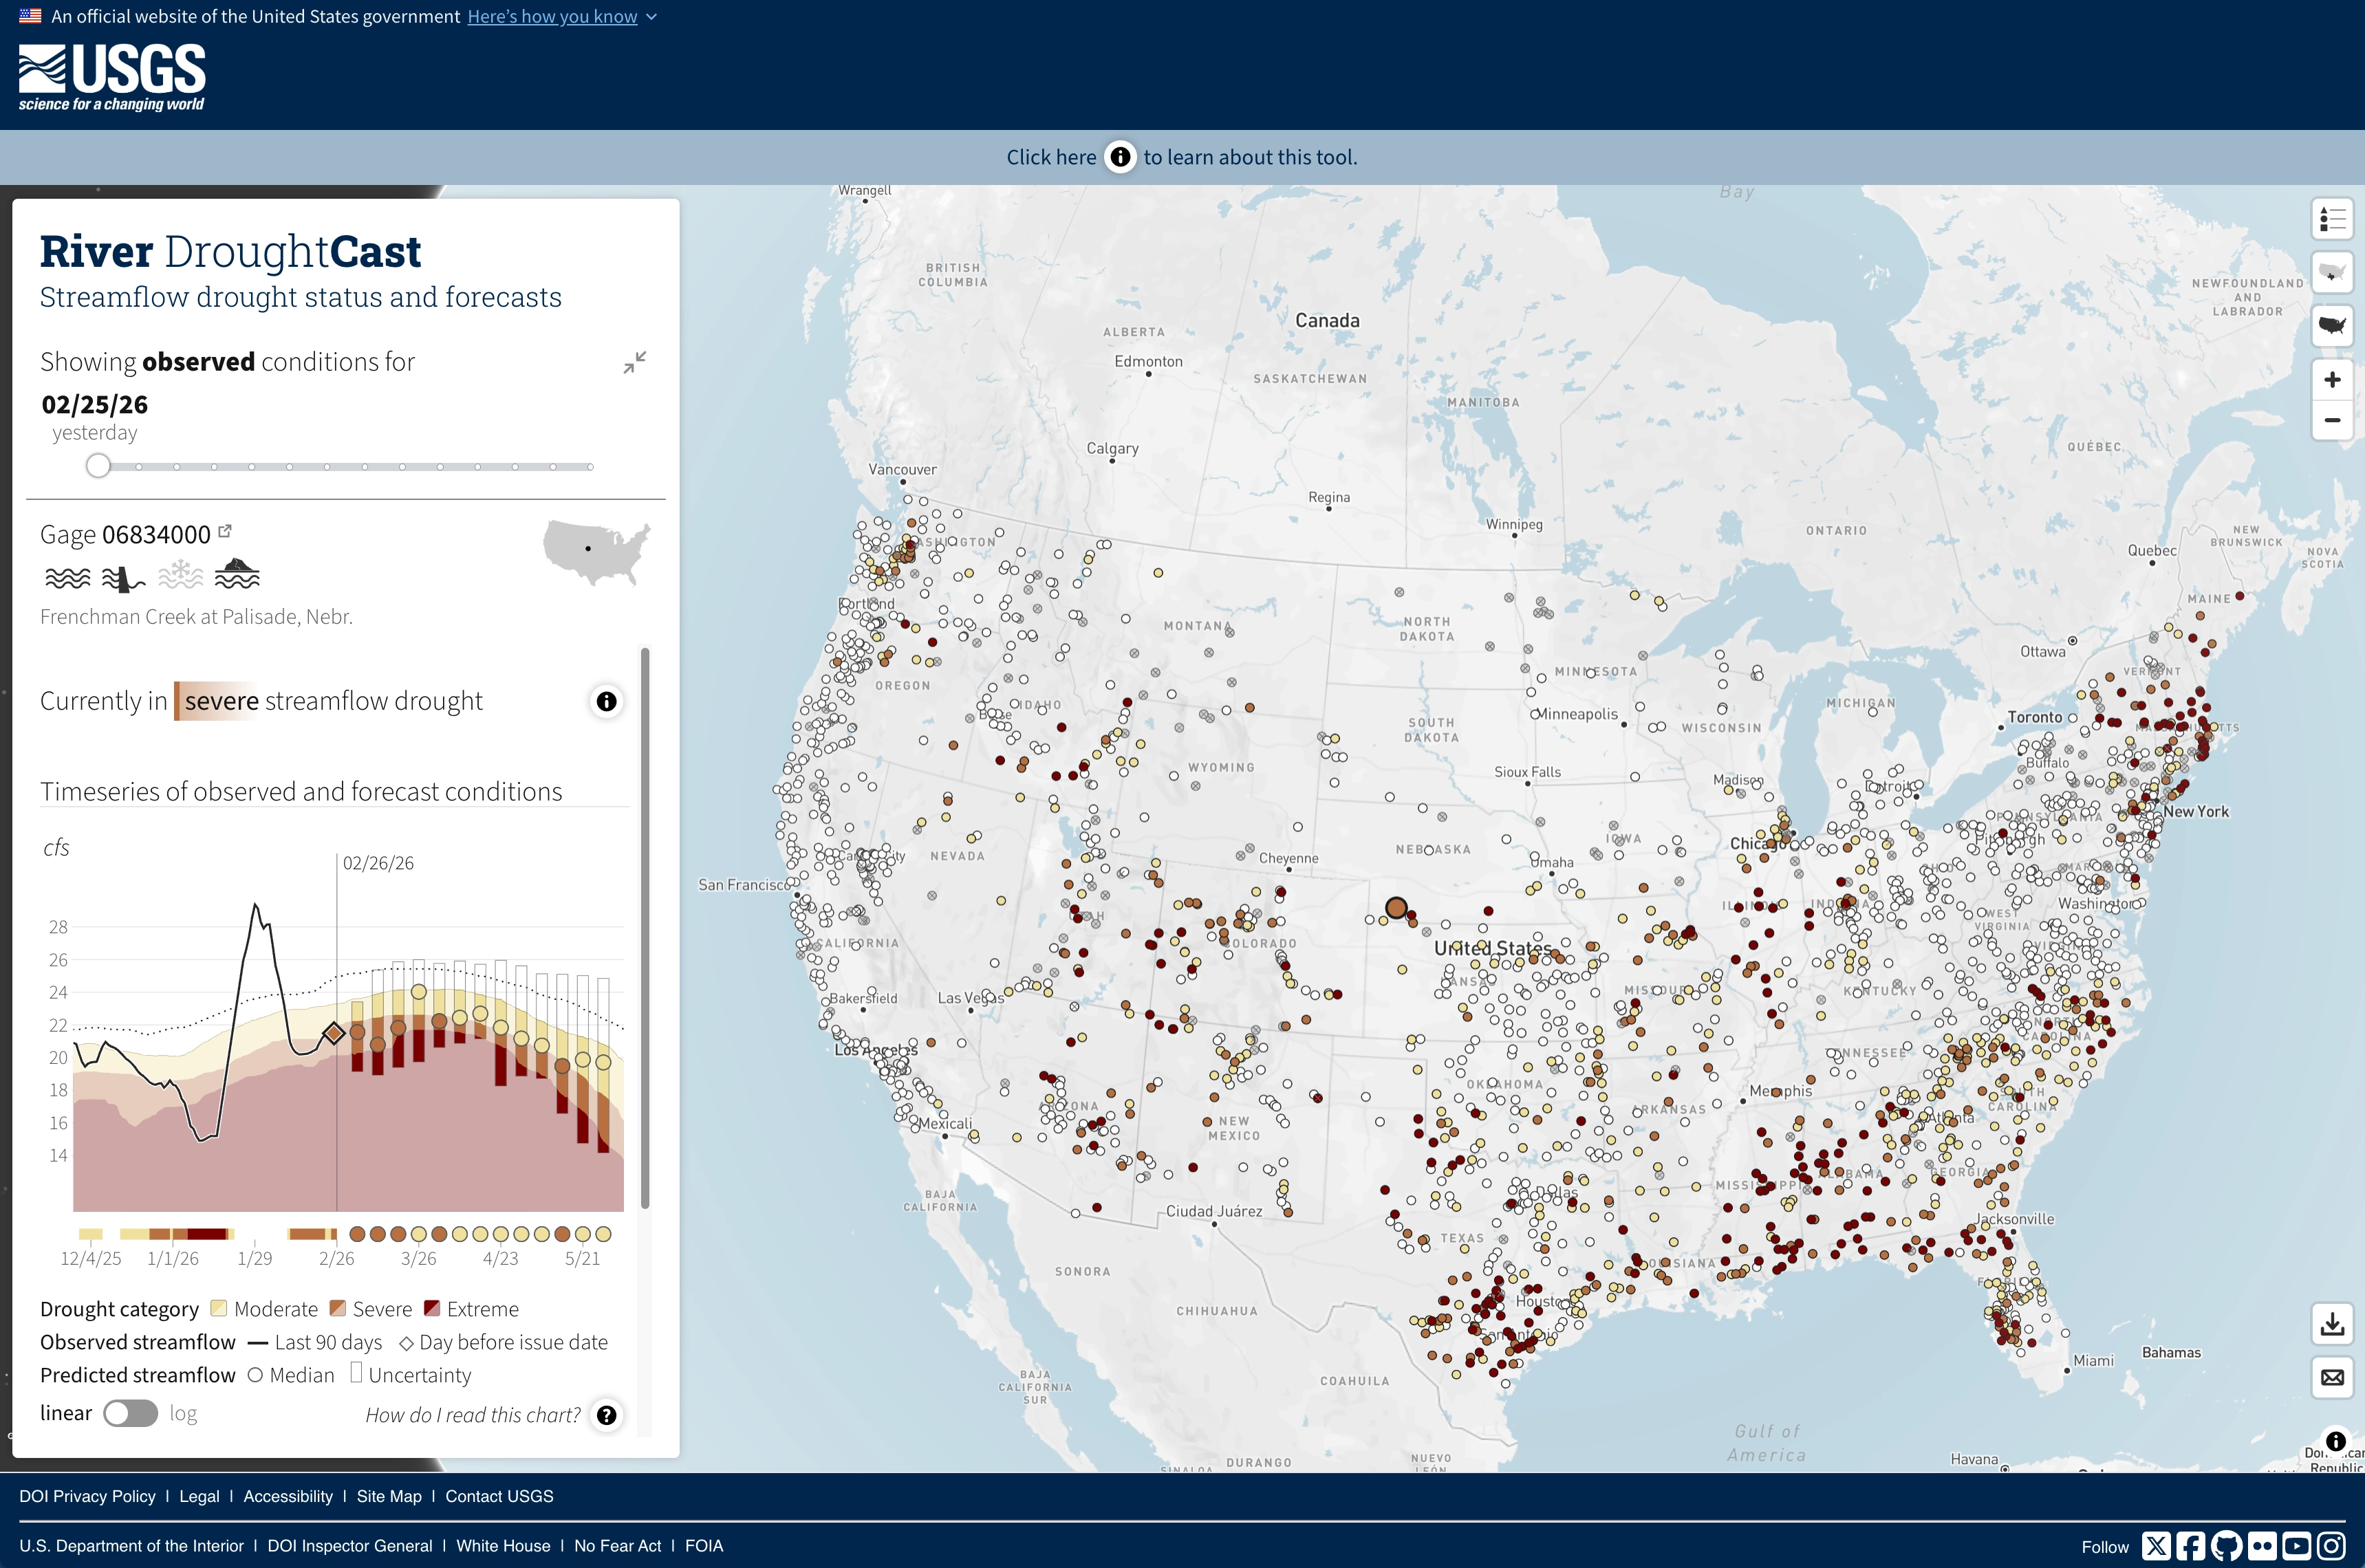Click the 'cfs' axis unit label
The height and width of the screenshot is (1568, 2365).
[x=56, y=848]
